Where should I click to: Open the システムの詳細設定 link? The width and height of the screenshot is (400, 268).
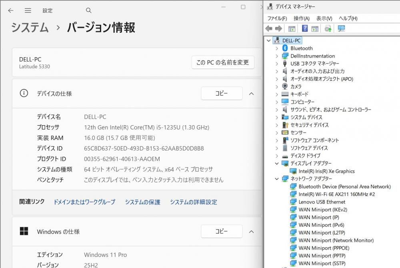(193, 202)
